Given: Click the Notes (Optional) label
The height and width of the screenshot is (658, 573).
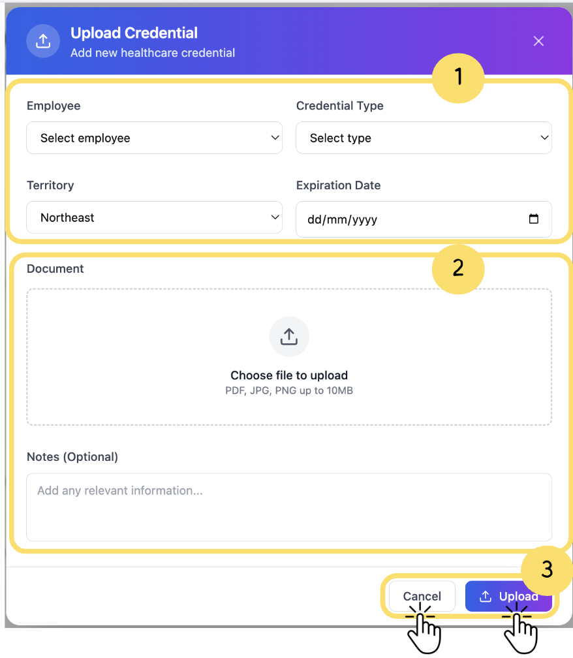Looking at the screenshot, I should click(x=72, y=457).
